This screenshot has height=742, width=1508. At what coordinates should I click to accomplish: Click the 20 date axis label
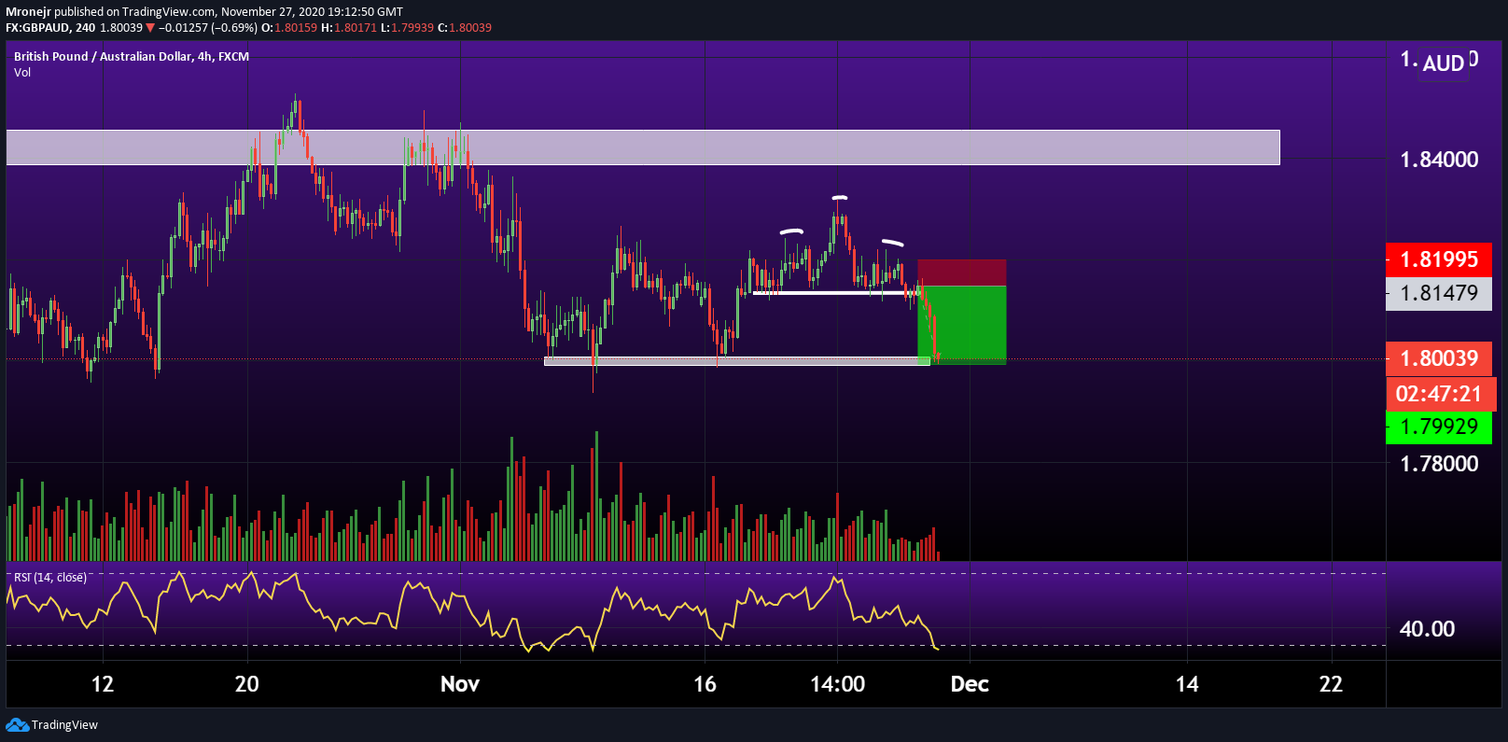point(247,684)
